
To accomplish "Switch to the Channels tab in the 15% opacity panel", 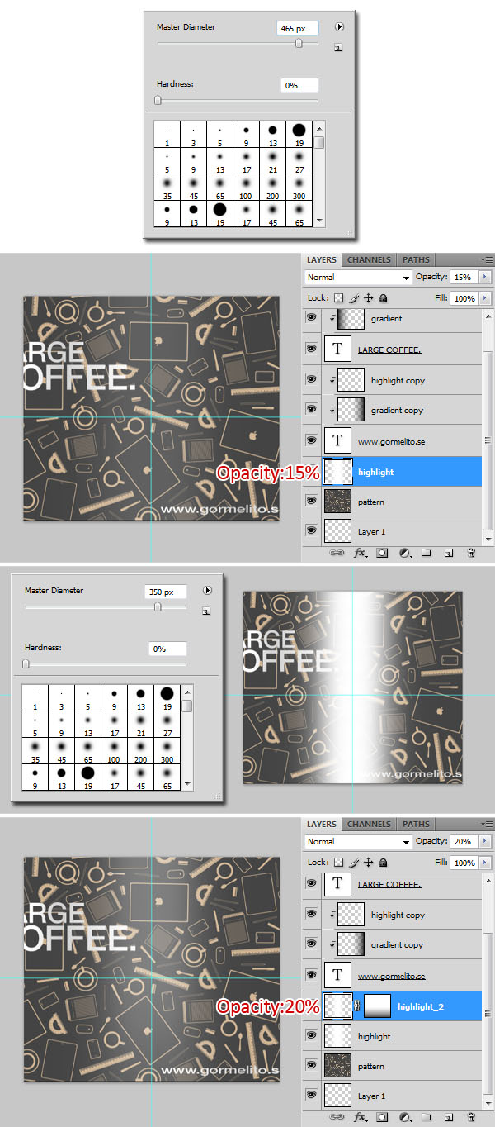I will point(369,259).
